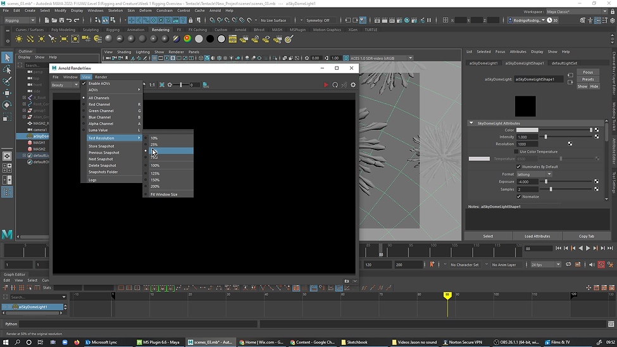The width and height of the screenshot is (617, 347).
Task: Click the Resolution input field showing 1000
Action: click(x=527, y=144)
